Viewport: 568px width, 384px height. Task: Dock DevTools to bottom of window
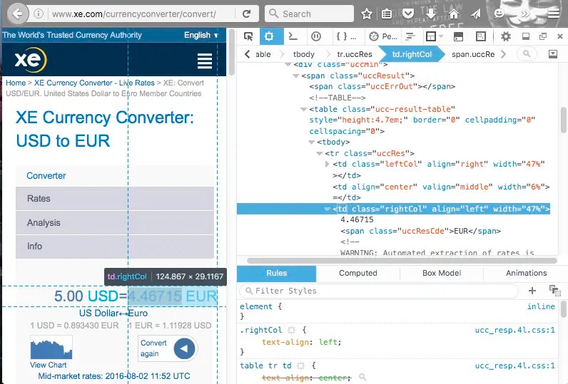pos(526,36)
